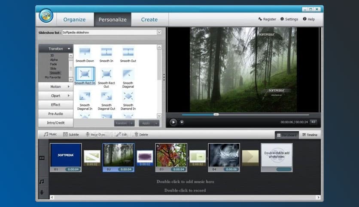Viewport: 359px width, 207px height.
Task: Select the Slide transition category
Action: click(53, 68)
